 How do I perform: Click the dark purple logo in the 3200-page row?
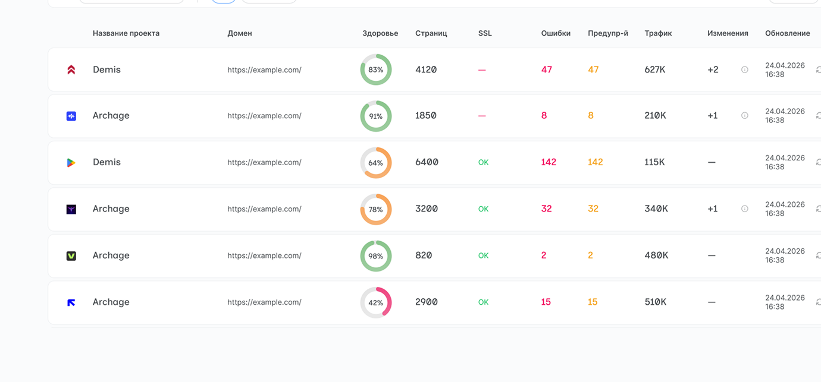click(71, 209)
